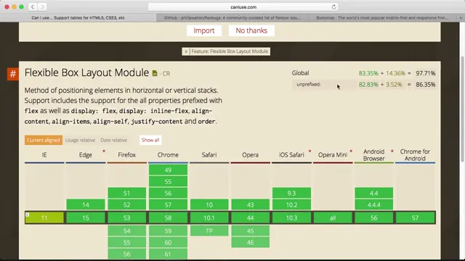This screenshot has width=465, height=261.
Task: Select the Current aligned view mode
Action: (44, 140)
